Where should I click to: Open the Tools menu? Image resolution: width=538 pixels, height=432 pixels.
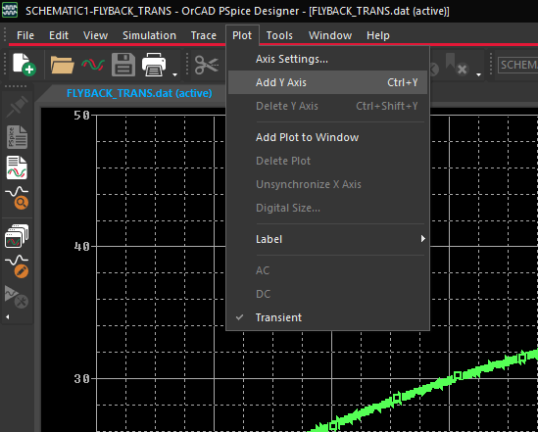coord(279,35)
